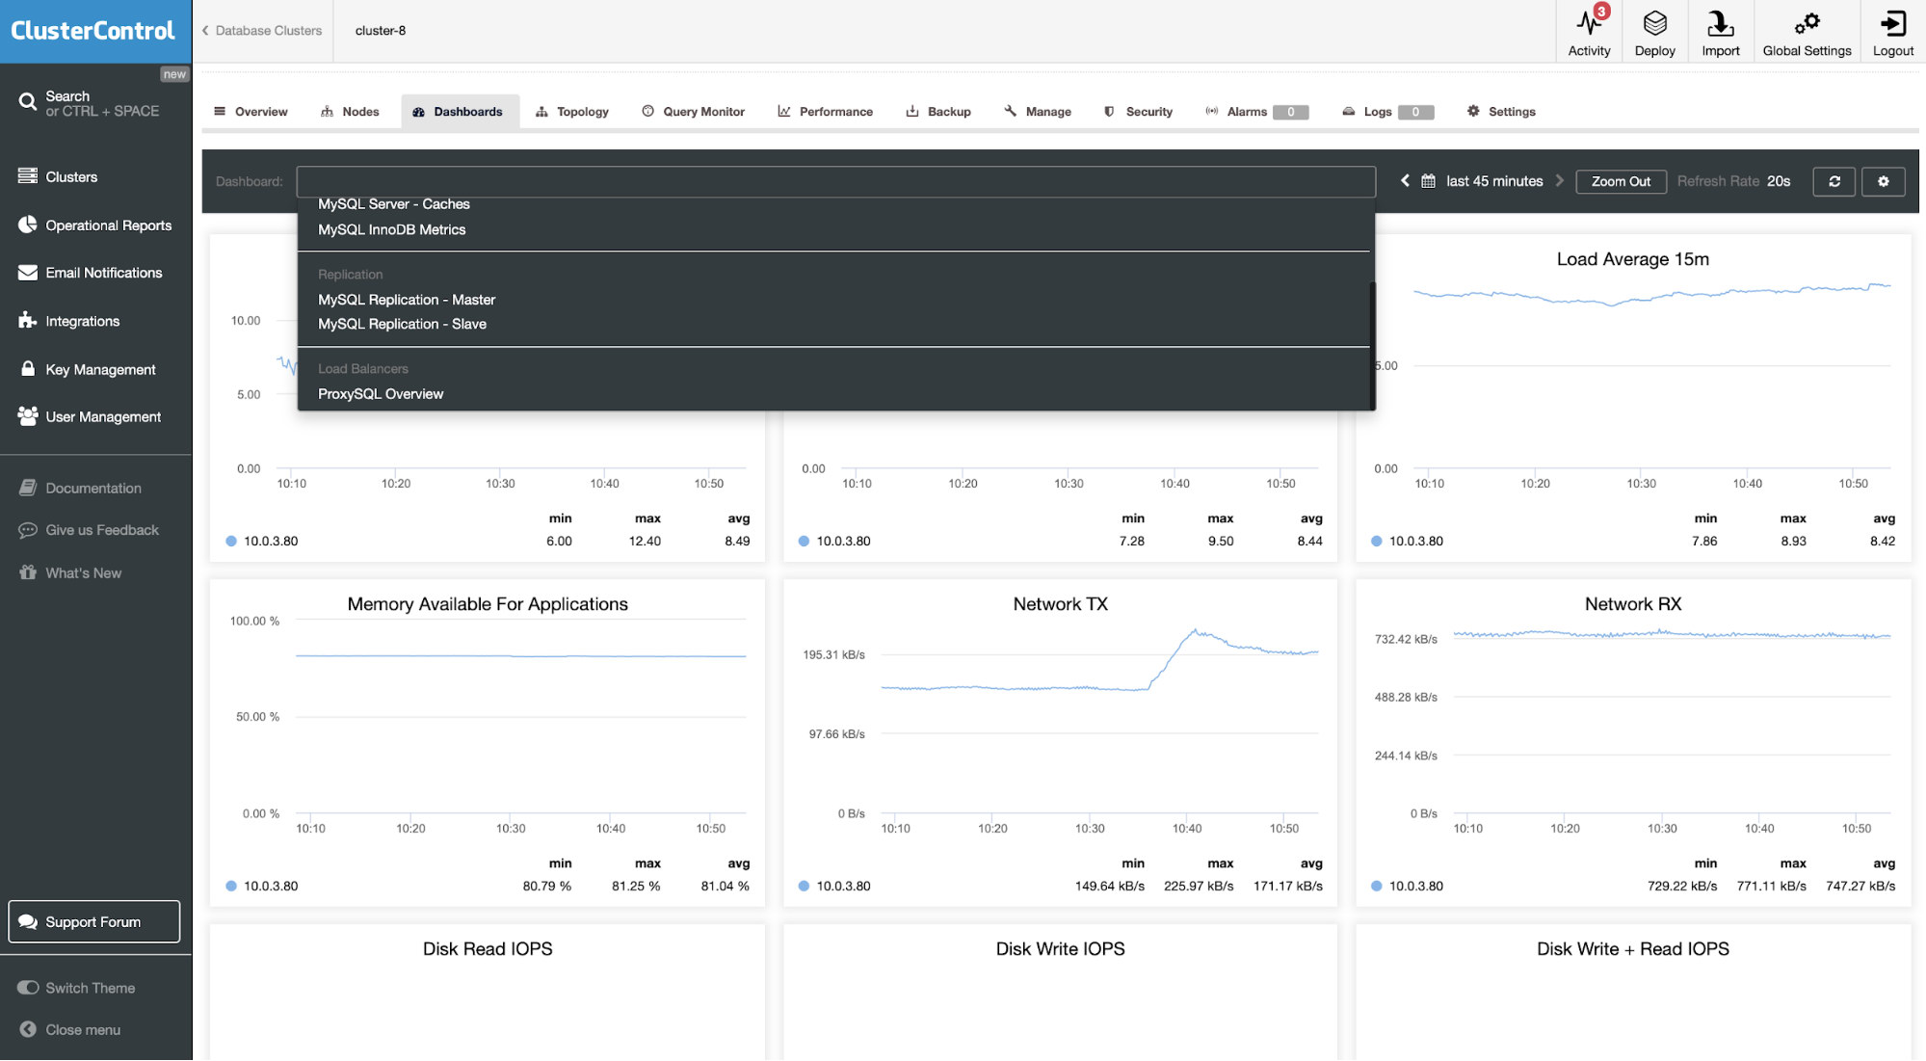Image resolution: width=1926 pixels, height=1061 pixels.
Task: Click the time range back arrow
Action: (x=1404, y=180)
